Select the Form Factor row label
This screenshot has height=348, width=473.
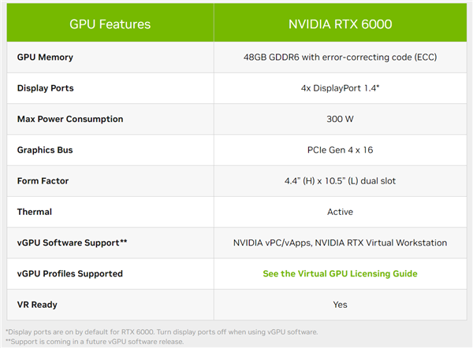pyautogui.click(x=48, y=181)
